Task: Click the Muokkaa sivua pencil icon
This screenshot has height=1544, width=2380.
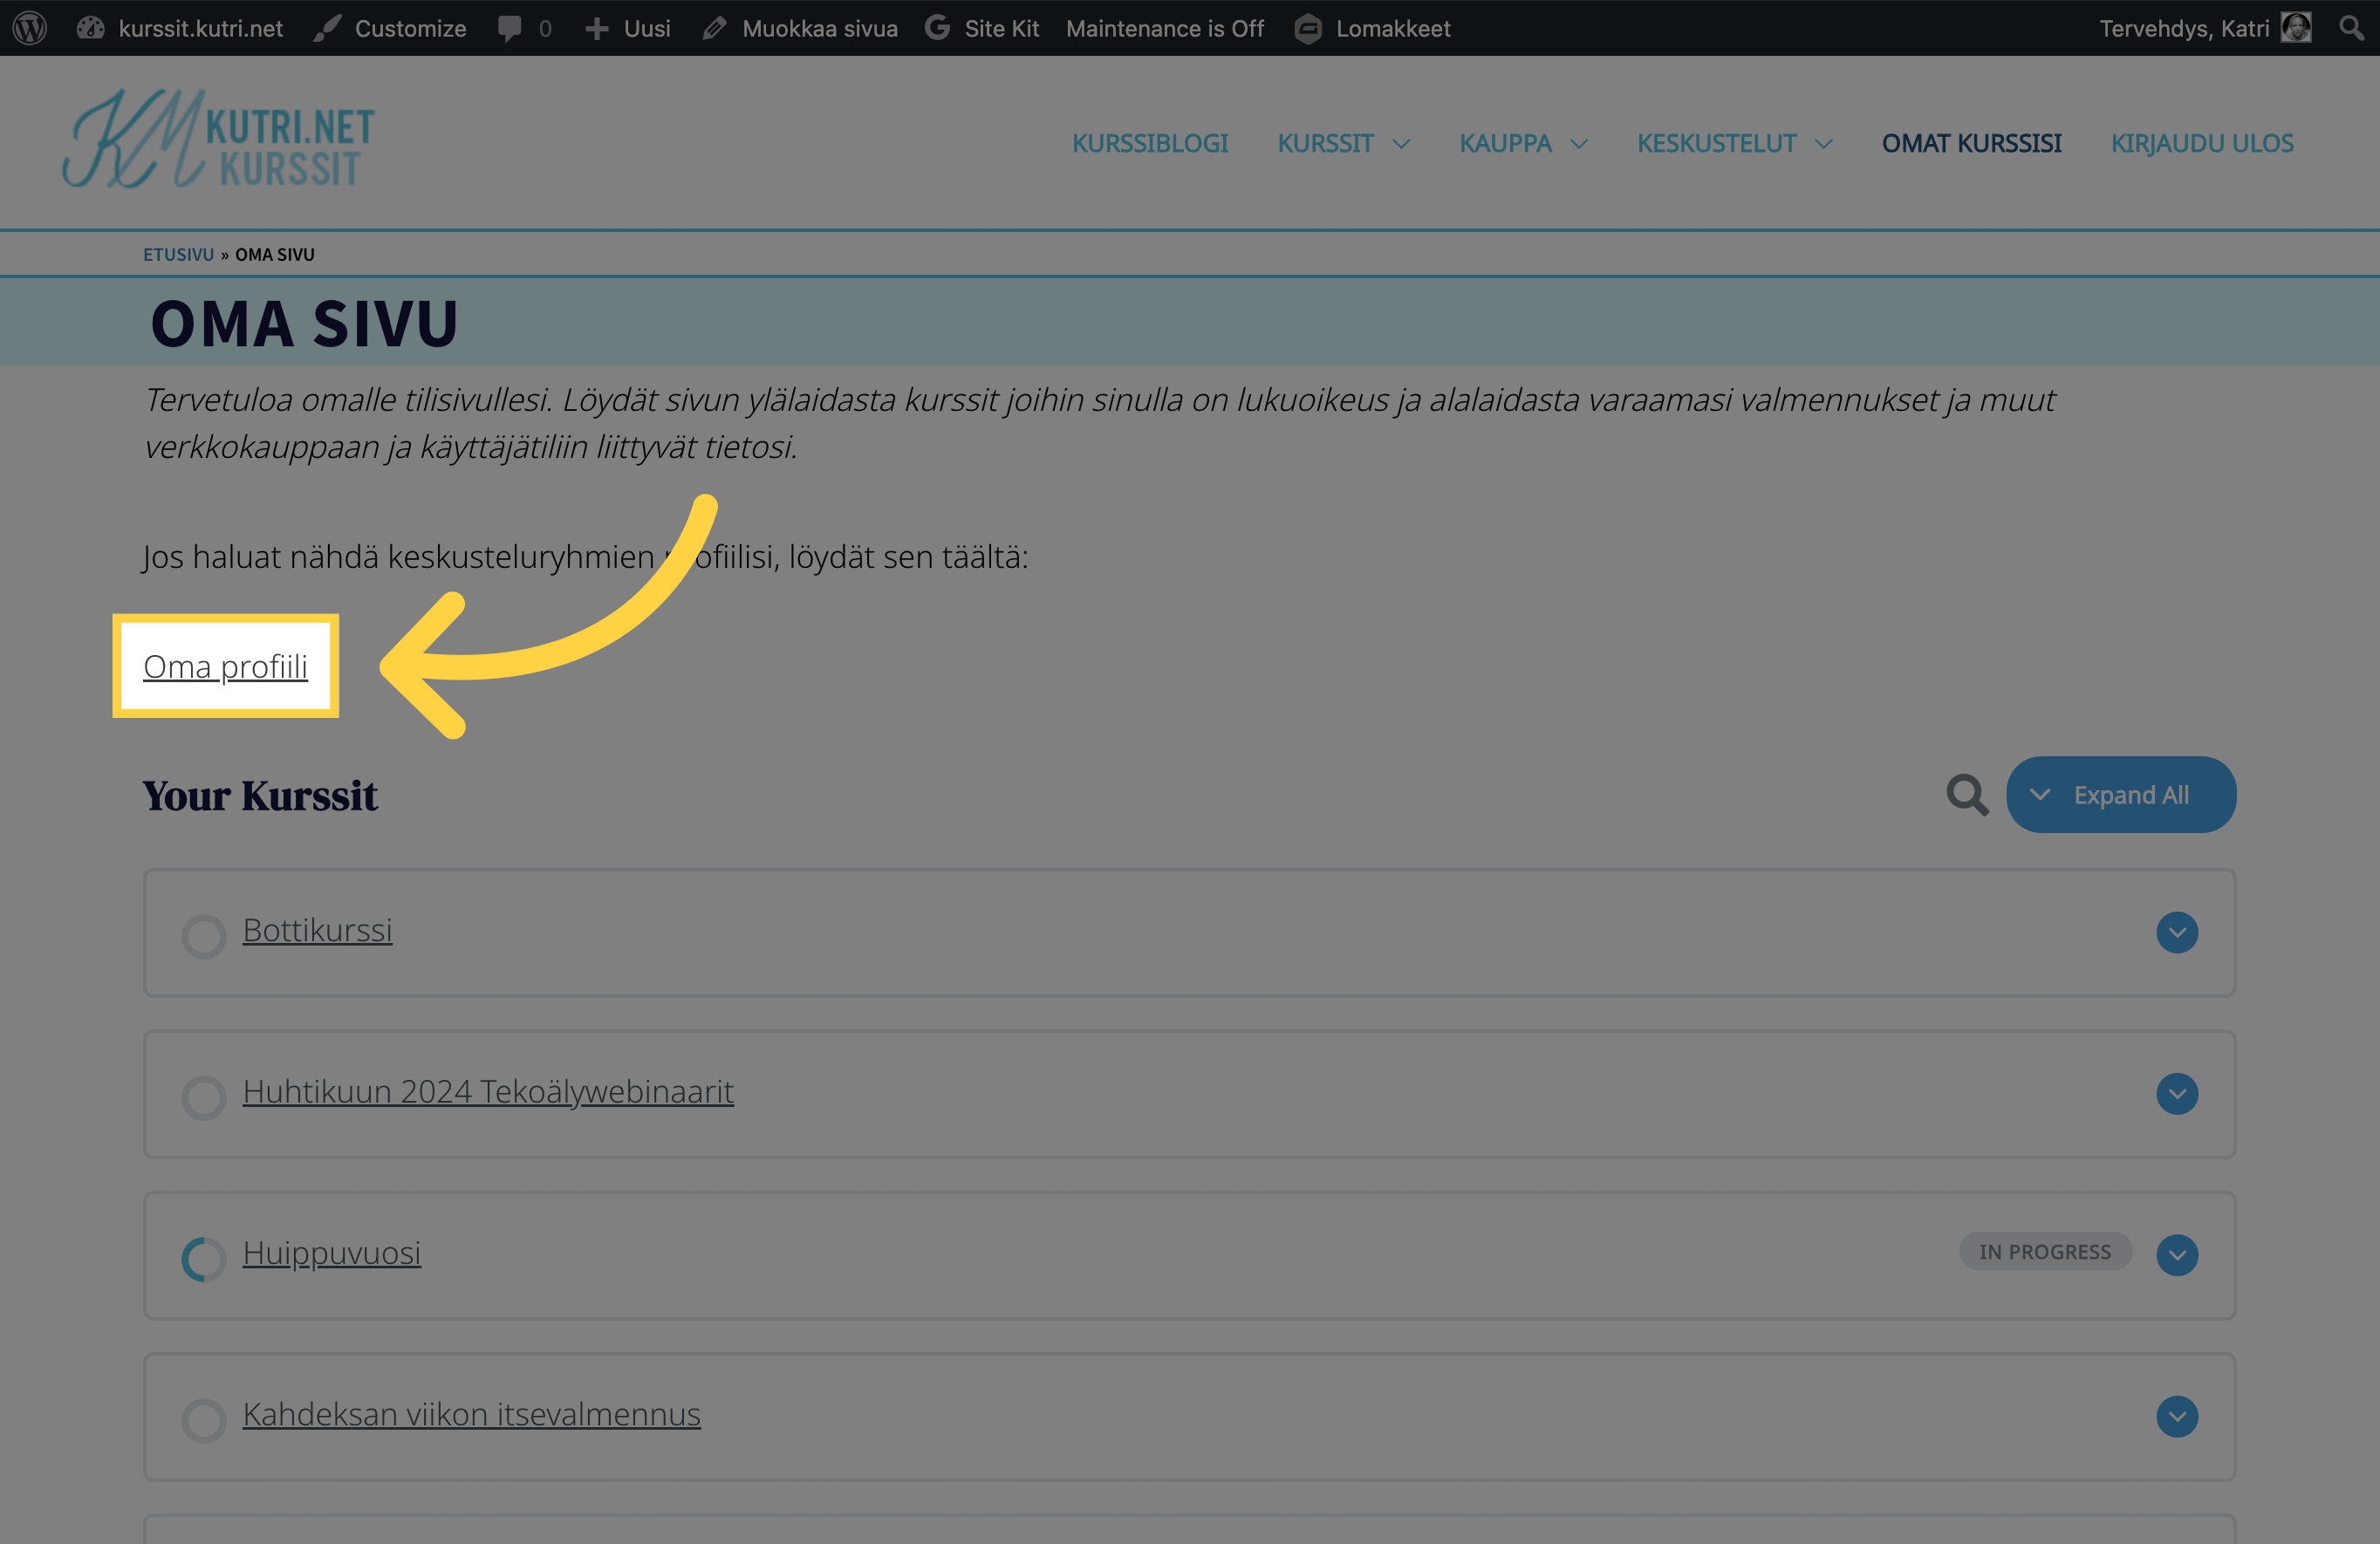Action: pyautogui.click(x=714, y=28)
